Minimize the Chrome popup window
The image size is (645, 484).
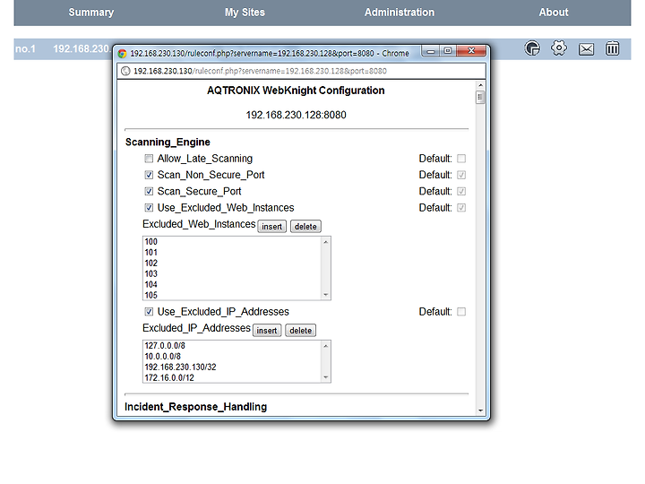point(431,51)
